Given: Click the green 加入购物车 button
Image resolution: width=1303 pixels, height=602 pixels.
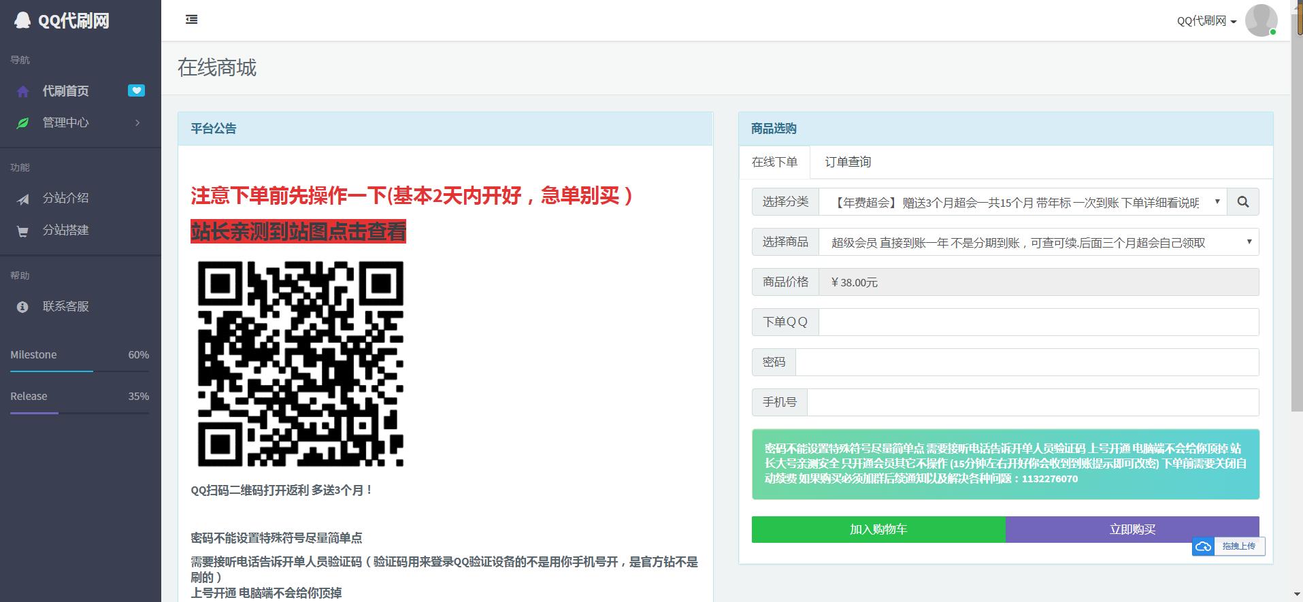Looking at the screenshot, I should tap(878, 529).
